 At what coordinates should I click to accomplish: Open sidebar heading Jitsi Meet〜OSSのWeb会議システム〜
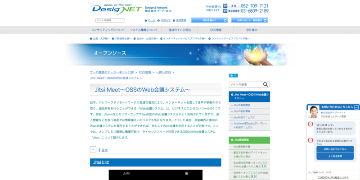pyautogui.click(x=249, y=97)
